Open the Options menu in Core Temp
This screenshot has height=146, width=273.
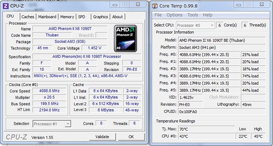tap(175, 15)
